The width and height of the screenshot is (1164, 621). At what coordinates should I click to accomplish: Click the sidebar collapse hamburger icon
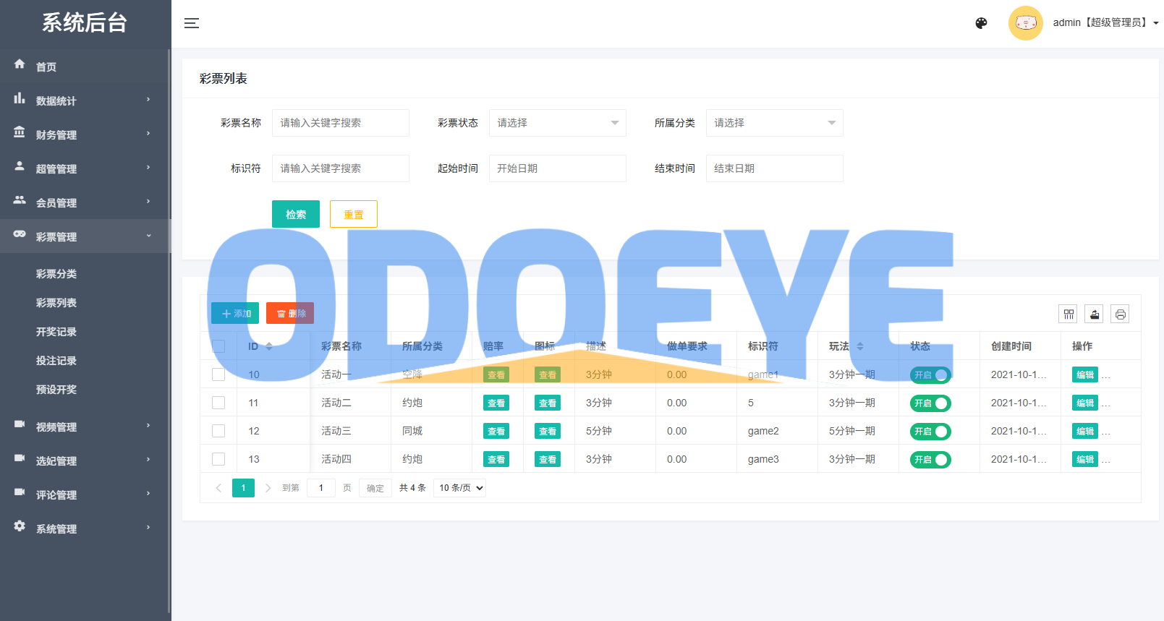(191, 23)
